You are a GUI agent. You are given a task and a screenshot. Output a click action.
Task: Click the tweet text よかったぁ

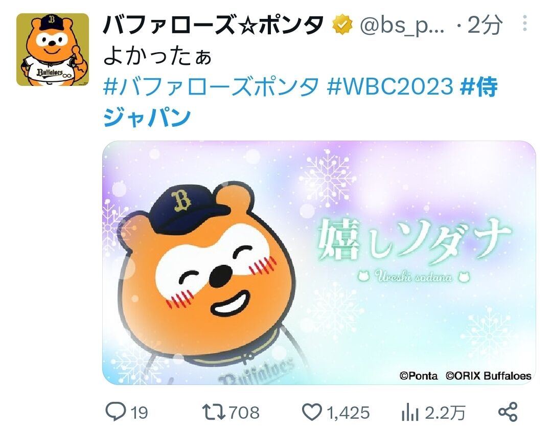click(x=157, y=56)
